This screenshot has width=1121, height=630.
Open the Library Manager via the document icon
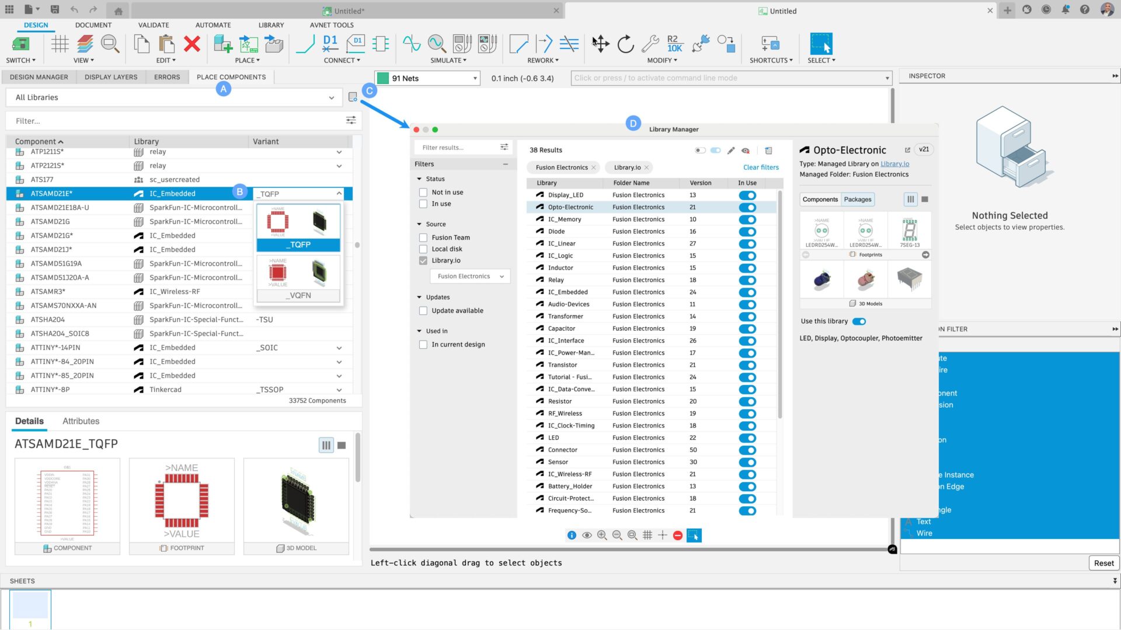click(353, 97)
